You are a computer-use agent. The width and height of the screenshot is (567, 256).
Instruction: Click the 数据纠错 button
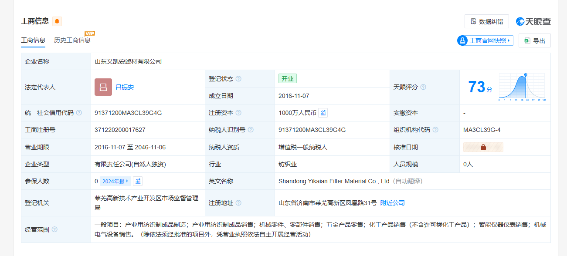pyautogui.click(x=487, y=21)
